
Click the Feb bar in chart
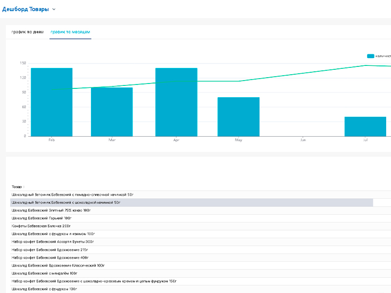click(x=52, y=102)
